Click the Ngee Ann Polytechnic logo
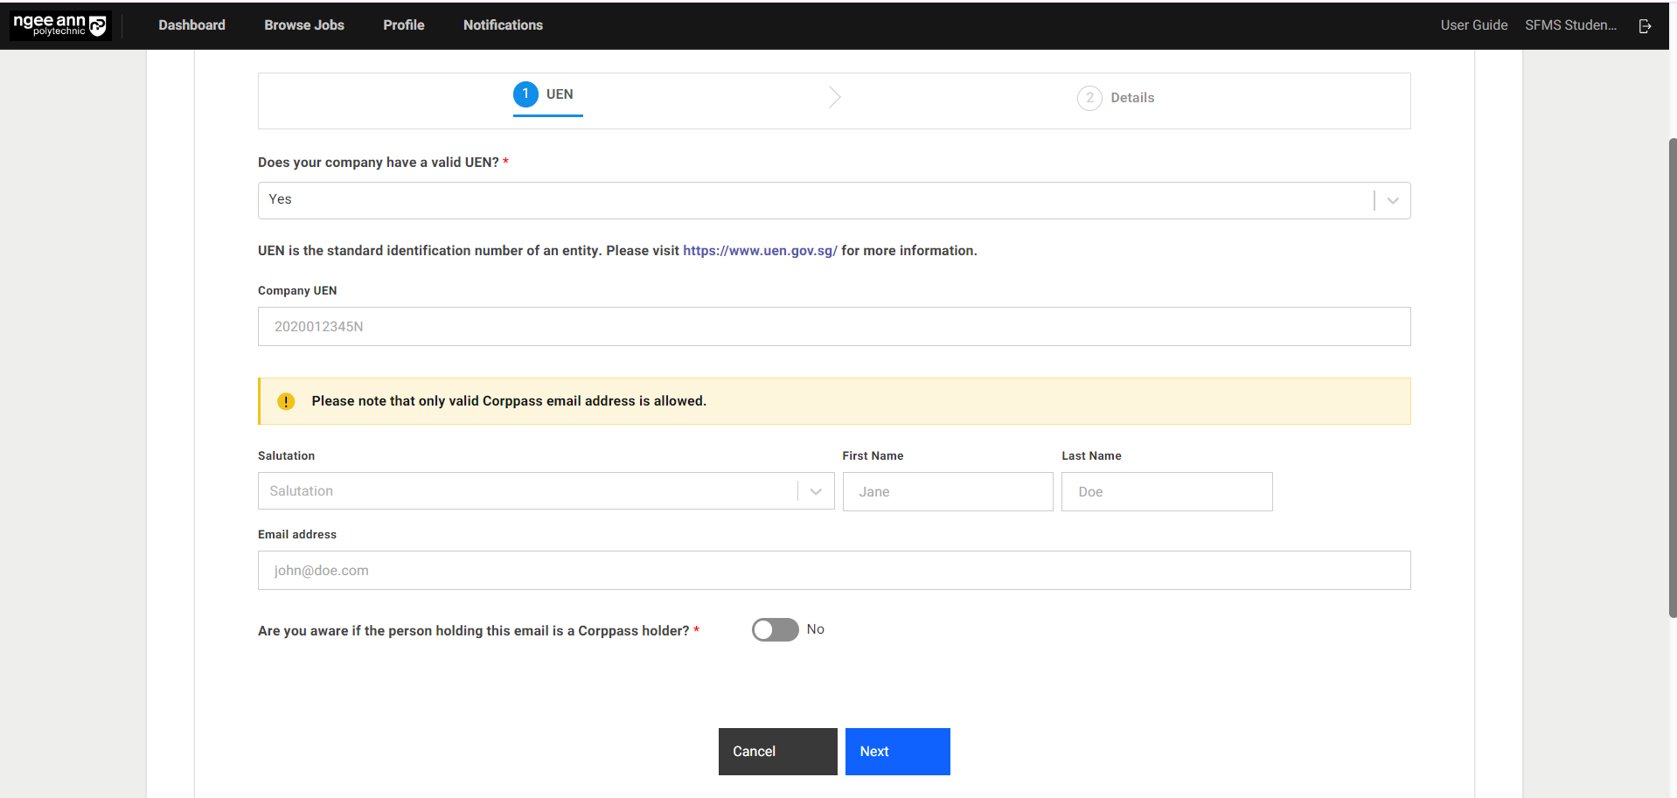Viewport: 1677px width, 798px height. pyautogui.click(x=59, y=25)
